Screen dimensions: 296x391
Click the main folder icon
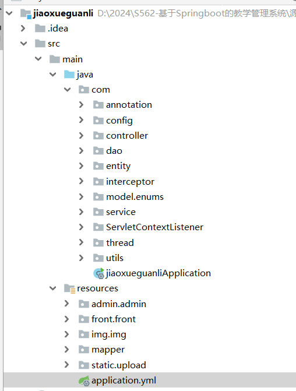[55, 59]
